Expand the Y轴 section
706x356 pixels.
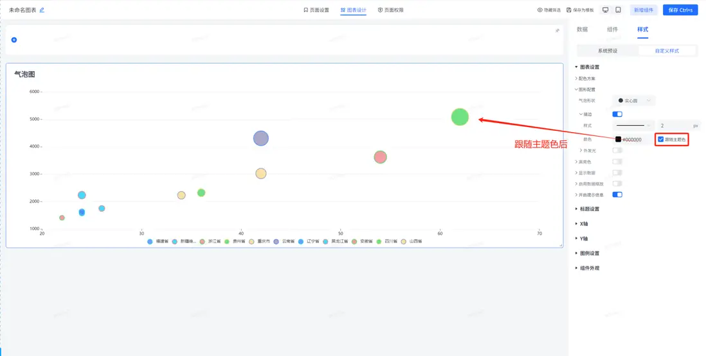(581, 239)
